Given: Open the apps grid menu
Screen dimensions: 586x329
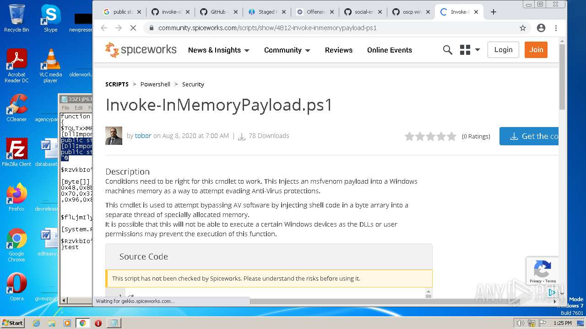Looking at the screenshot, I should [x=470, y=50].
